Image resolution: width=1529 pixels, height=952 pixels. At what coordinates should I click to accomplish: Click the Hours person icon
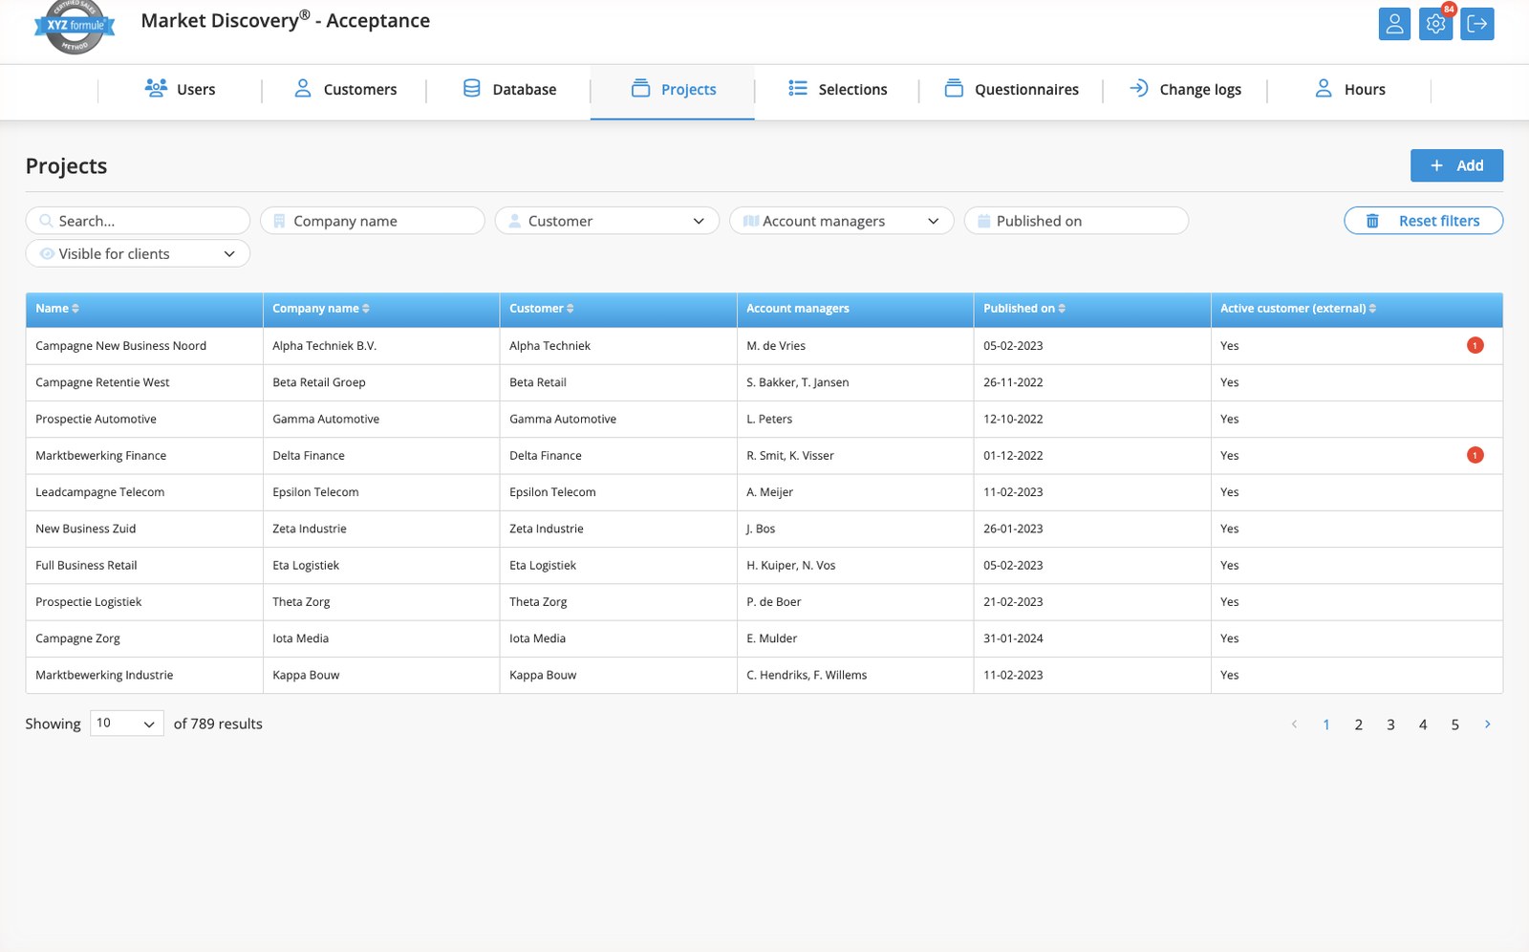(x=1324, y=88)
